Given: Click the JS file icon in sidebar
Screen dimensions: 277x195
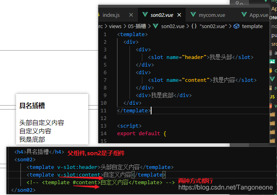Looking at the screenshot, I should 272,97.
